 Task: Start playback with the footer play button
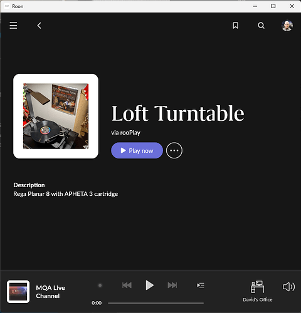click(149, 285)
